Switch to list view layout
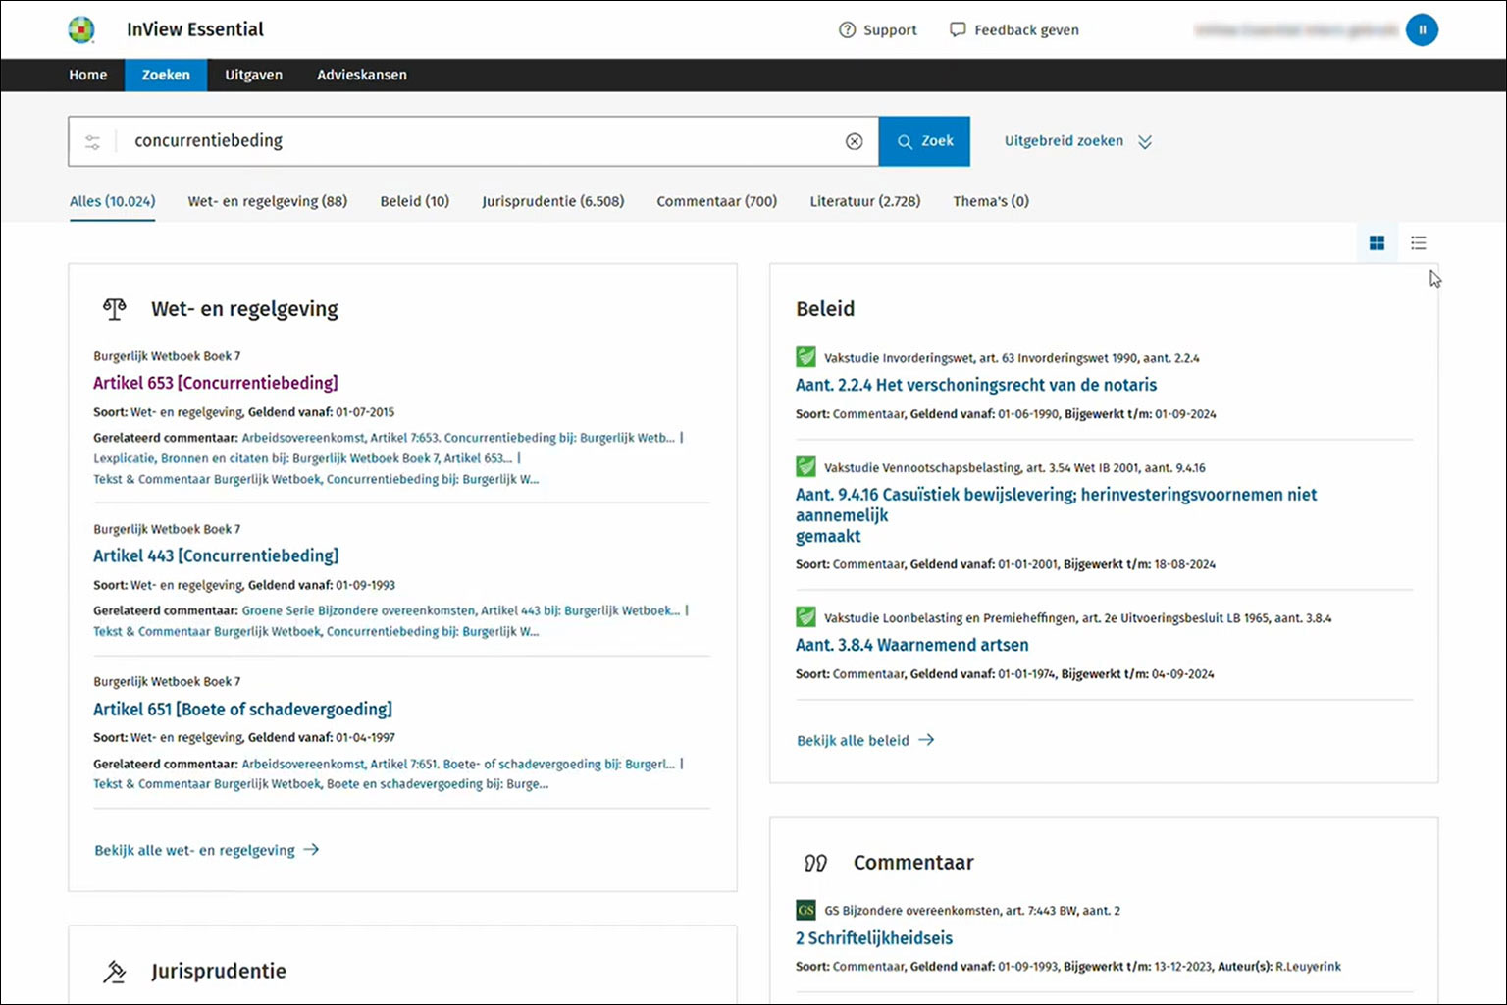The height and width of the screenshot is (1005, 1507). tap(1419, 242)
